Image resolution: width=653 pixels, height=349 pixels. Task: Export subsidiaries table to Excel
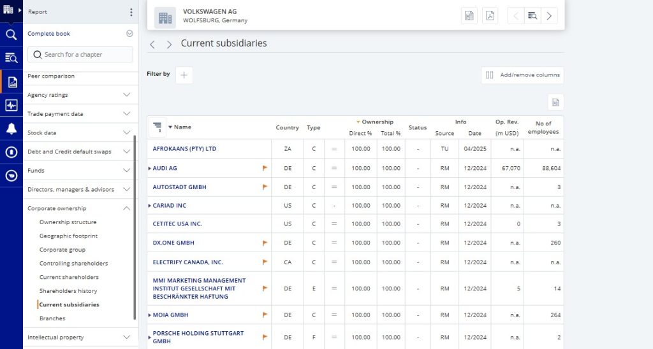coord(555,103)
